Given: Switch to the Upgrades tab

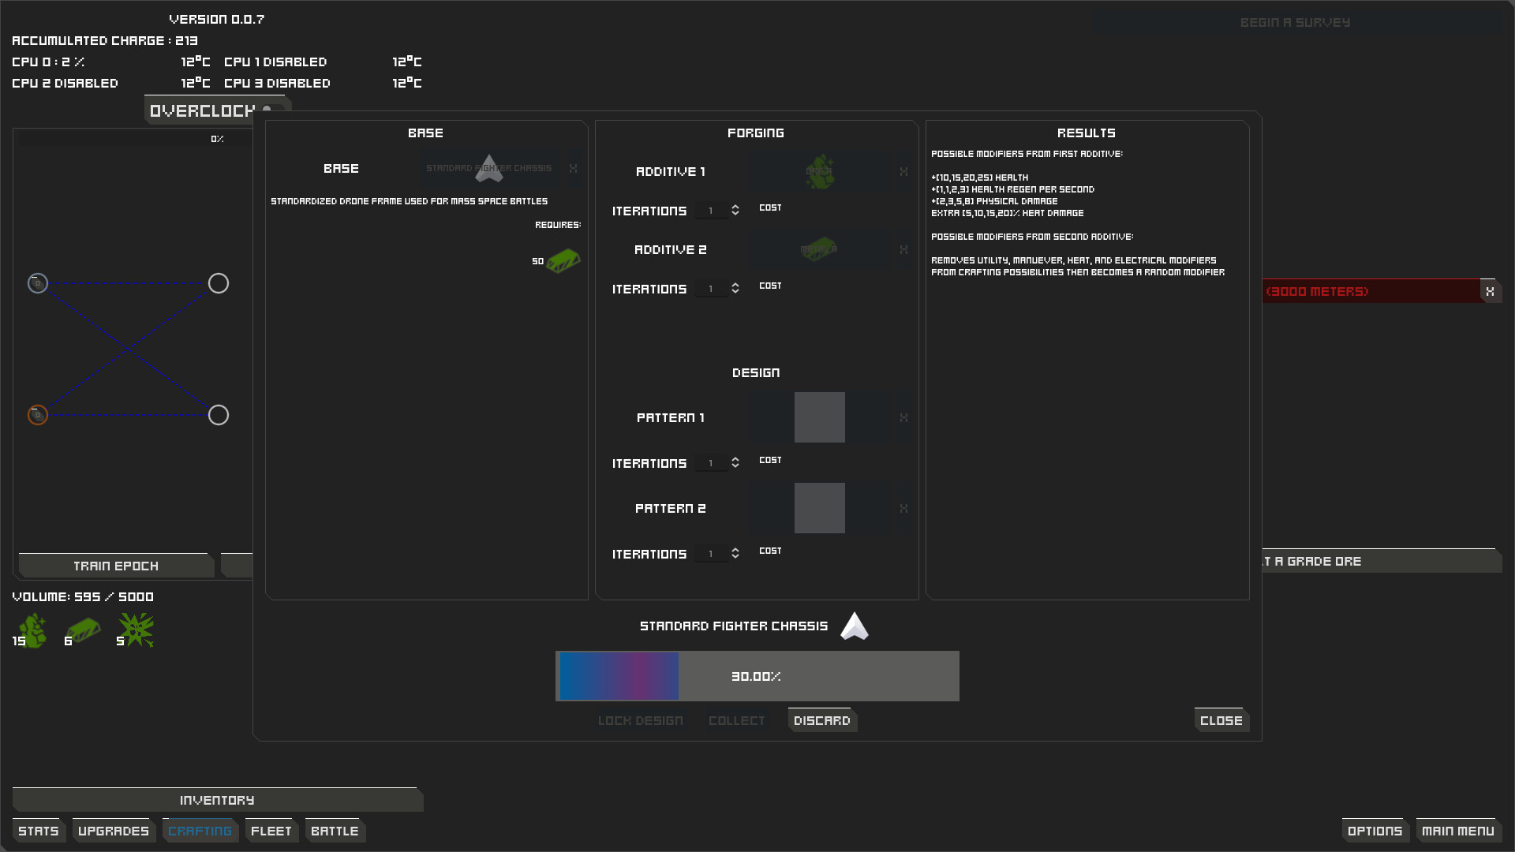Looking at the screenshot, I should tap(113, 831).
